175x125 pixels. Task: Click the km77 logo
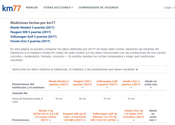tap(12, 7)
